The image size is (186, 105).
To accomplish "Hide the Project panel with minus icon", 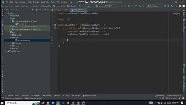I will pos(48,10).
